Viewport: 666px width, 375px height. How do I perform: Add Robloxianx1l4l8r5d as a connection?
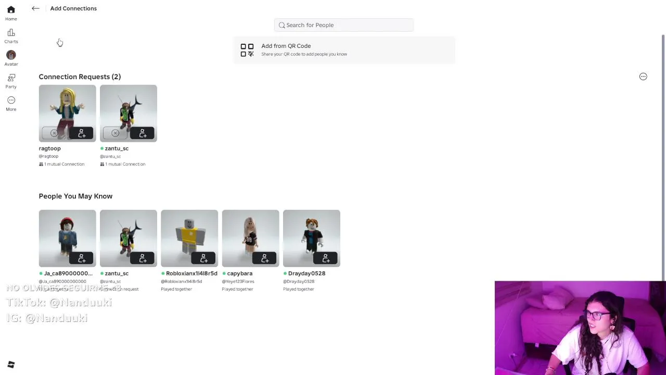point(203,258)
